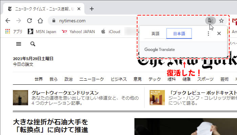Reload the nytimes.com page
237x135 pixels.
tap(29, 21)
